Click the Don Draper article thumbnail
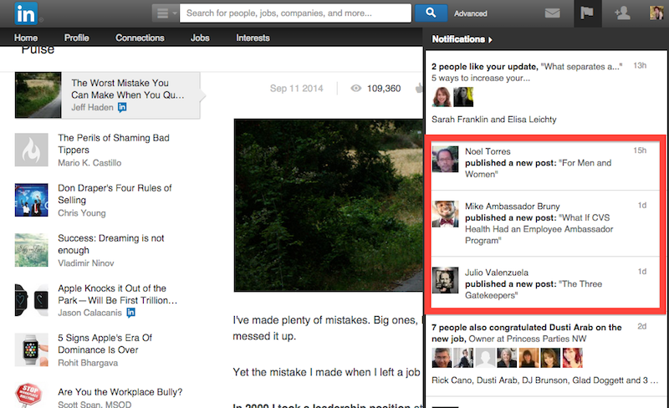Image resolution: width=669 pixels, height=408 pixels. click(32, 200)
